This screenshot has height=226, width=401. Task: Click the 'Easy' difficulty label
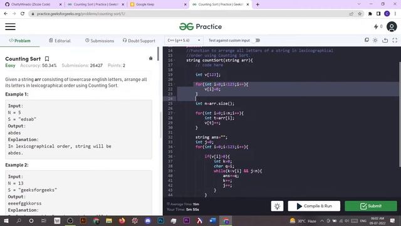tap(10, 65)
